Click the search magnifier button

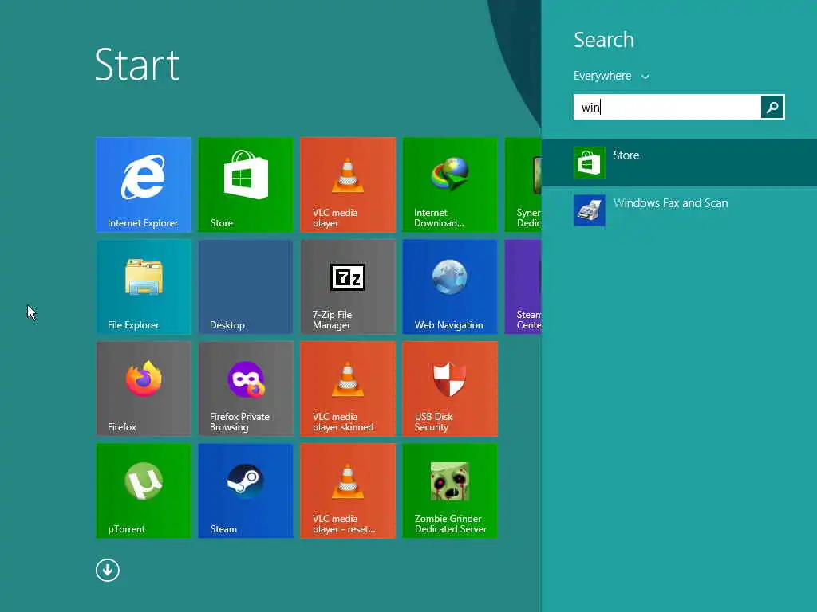pos(772,107)
